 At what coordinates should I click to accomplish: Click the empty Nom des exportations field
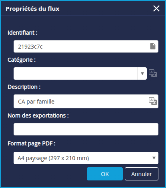click(x=86, y=129)
